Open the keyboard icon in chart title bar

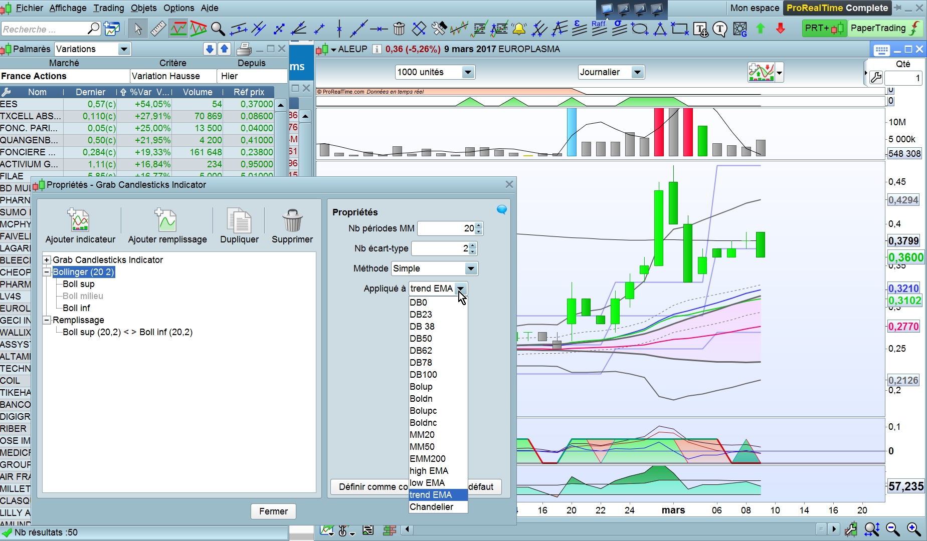click(x=881, y=50)
